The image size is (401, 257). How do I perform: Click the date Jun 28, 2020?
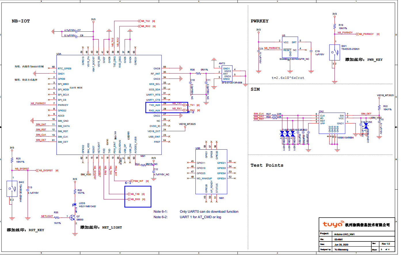[341, 245]
